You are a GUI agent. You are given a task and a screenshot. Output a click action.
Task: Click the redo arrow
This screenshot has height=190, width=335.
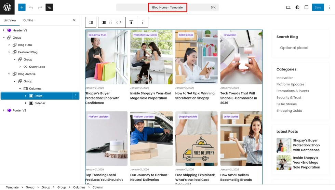click(40, 7)
